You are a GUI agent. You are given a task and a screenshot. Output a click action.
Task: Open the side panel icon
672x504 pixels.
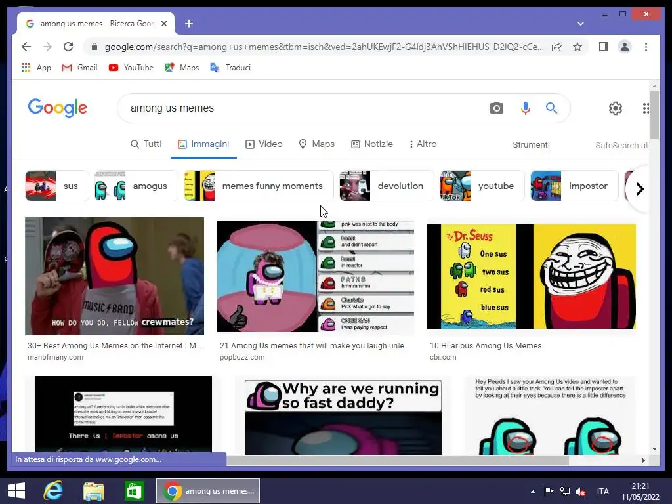coord(604,47)
